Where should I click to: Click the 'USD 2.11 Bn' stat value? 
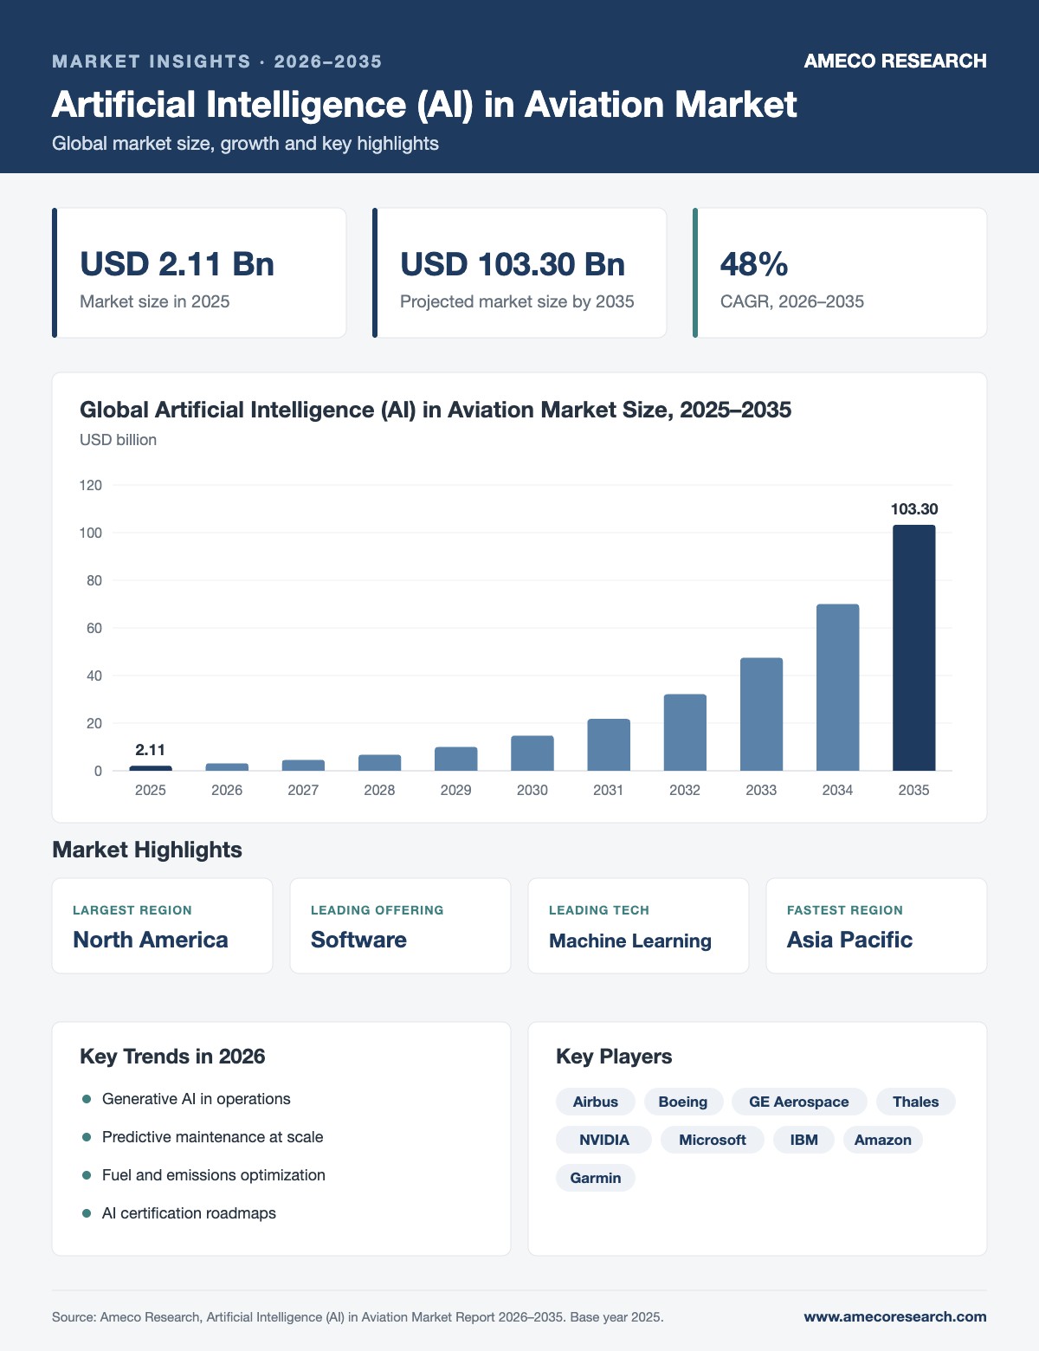click(177, 264)
